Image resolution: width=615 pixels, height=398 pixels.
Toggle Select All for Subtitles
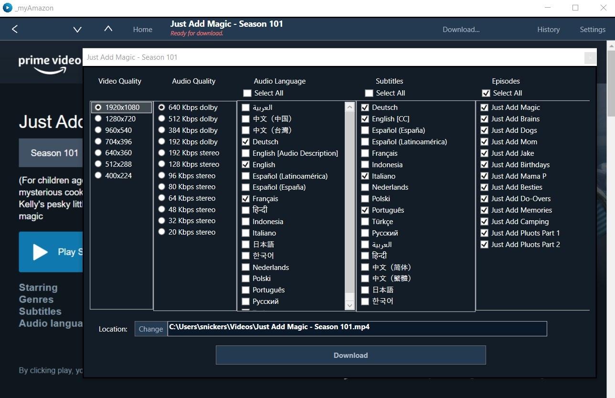[x=369, y=93]
